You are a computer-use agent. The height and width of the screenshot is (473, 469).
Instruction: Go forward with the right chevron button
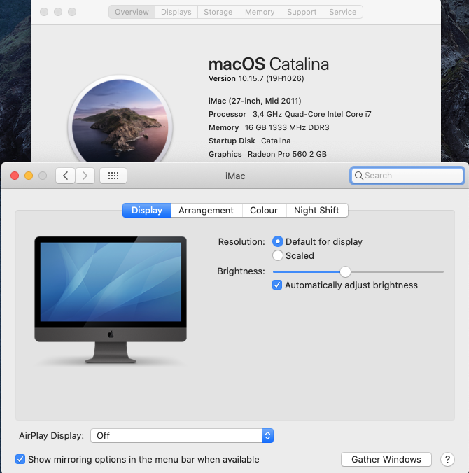tap(85, 176)
